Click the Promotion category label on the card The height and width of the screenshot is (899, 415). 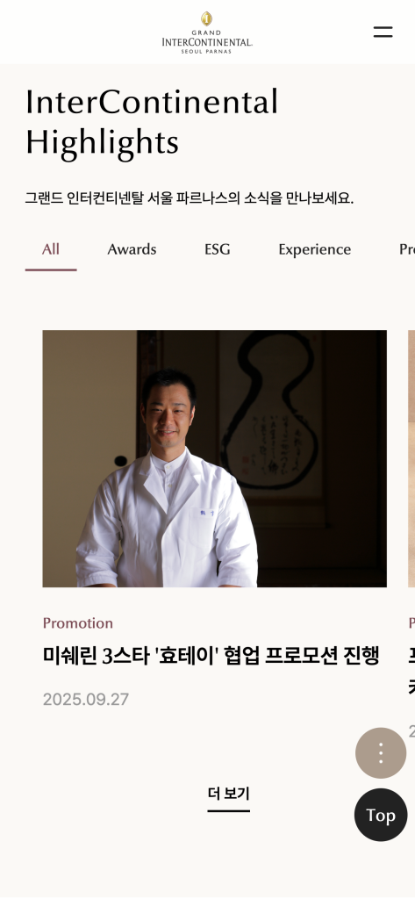(x=78, y=623)
